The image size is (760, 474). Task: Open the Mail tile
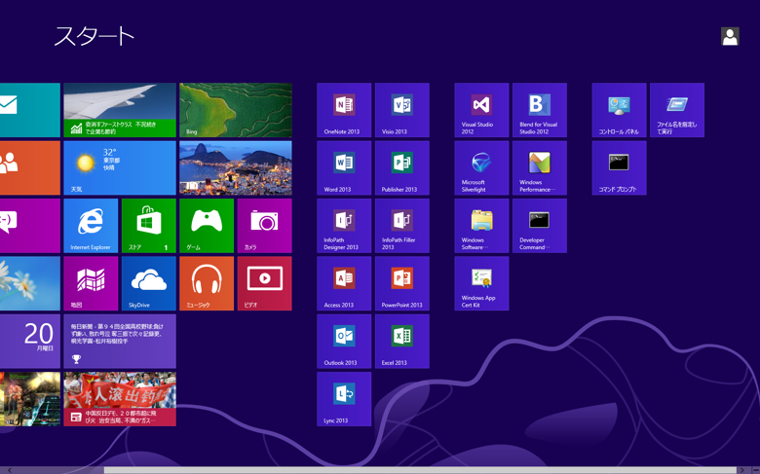(30, 110)
